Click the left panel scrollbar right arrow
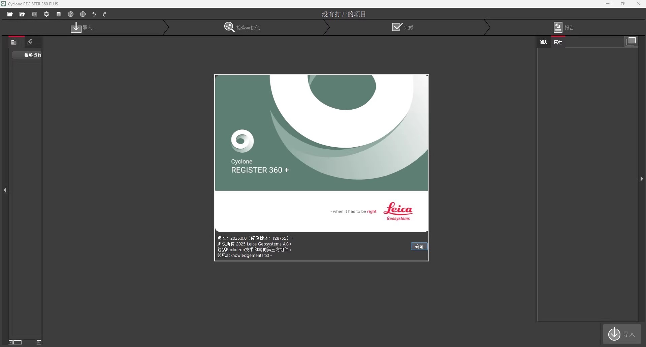This screenshot has height=347, width=646. tap(39, 342)
